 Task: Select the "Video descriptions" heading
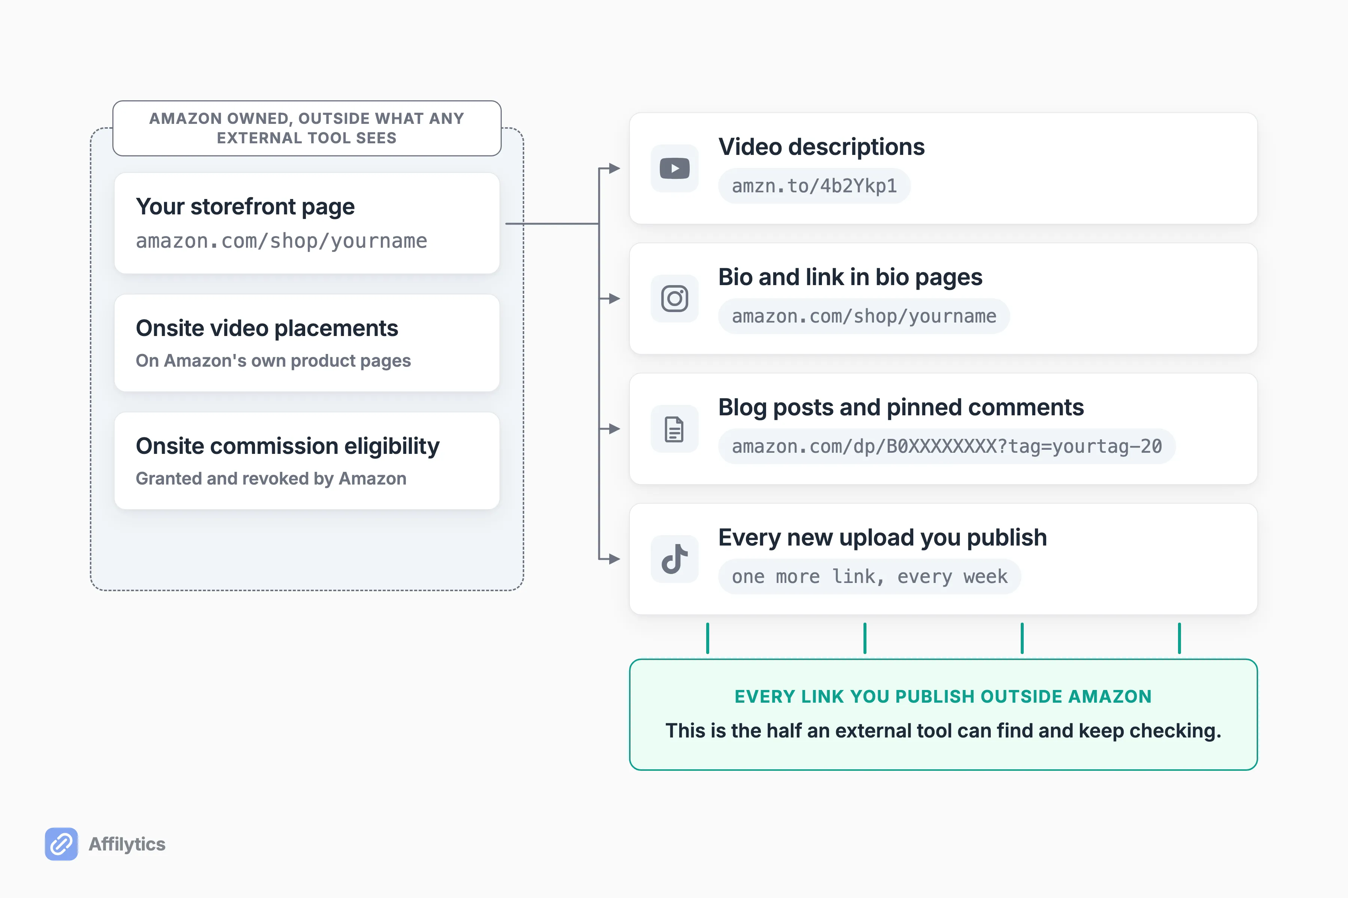point(821,147)
